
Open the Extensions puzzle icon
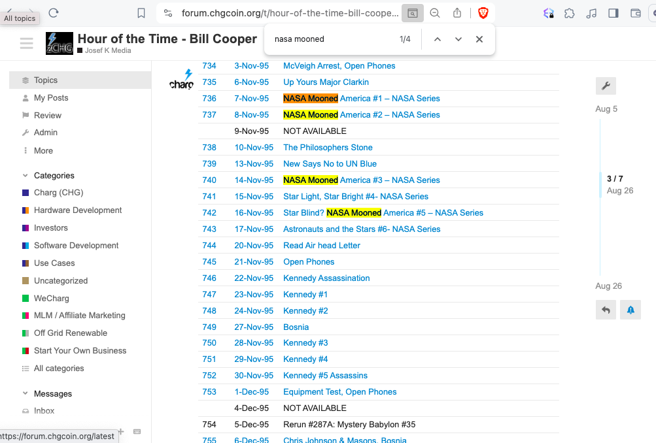[x=570, y=13]
